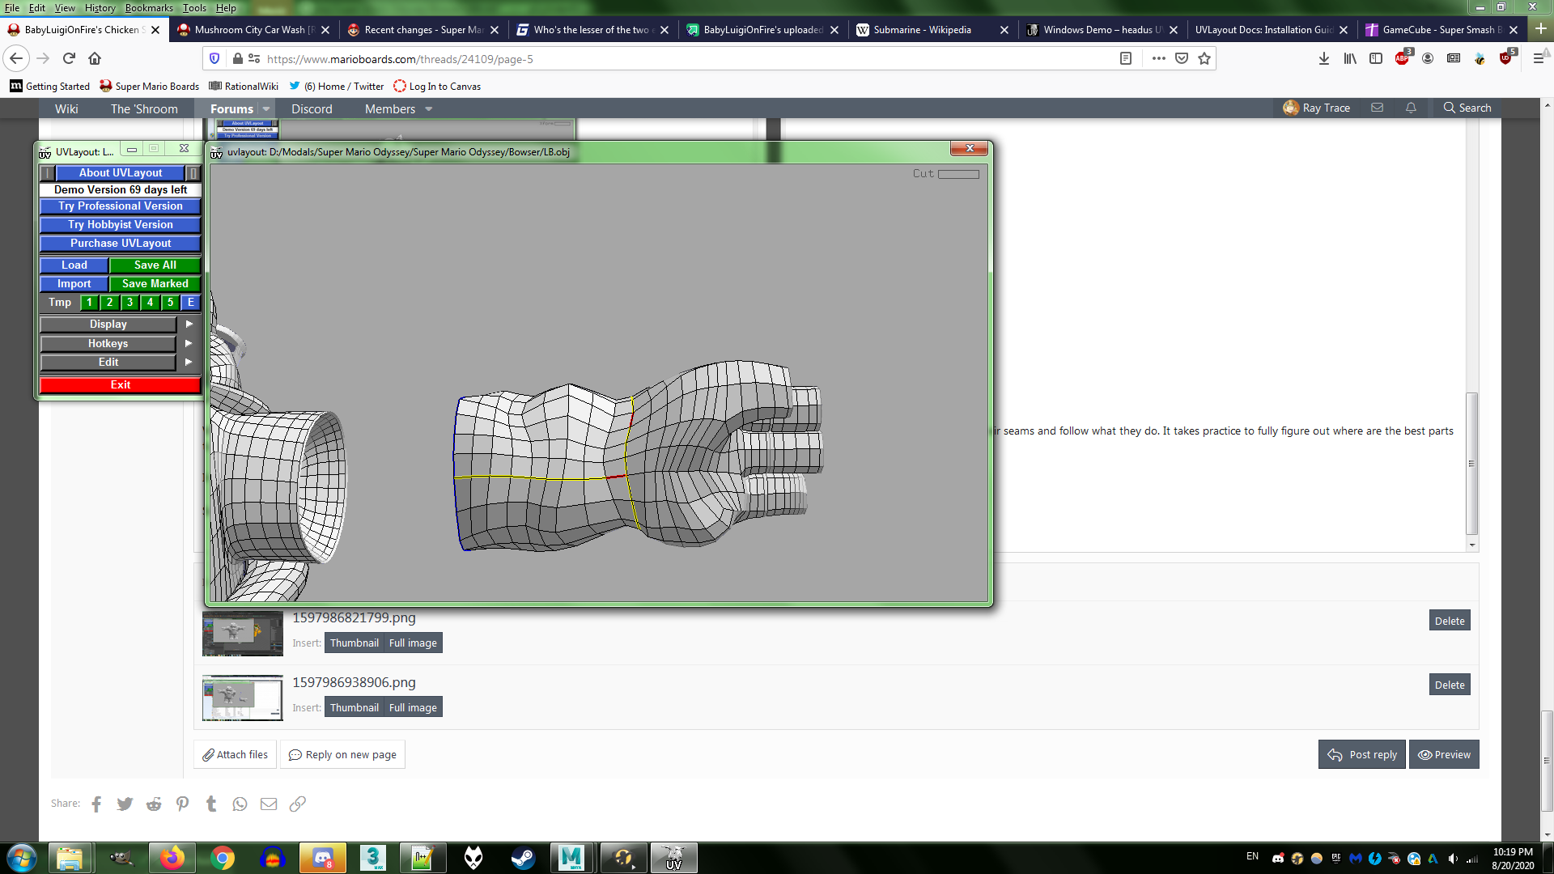Select Tmp slot 1 in UVLayout
This screenshot has height=874, width=1554.
coord(89,303)
